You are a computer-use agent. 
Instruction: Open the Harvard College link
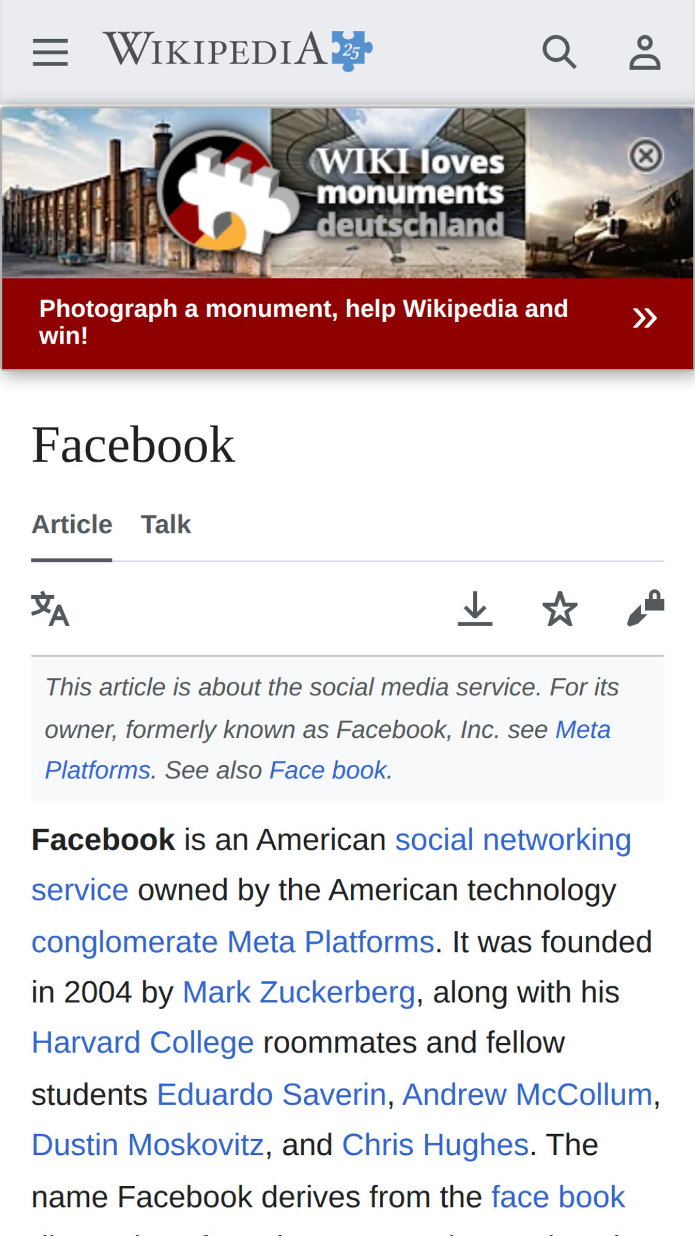pos(143,1043)
